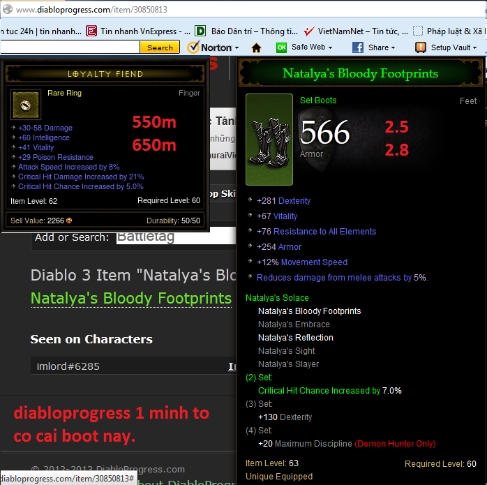Click the orange Setup Vault icon
Viewport: 487px width, 485px height.
(421, 47)
